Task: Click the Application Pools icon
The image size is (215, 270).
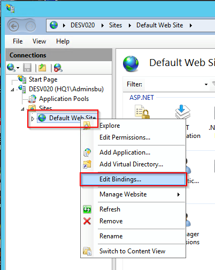Action: pos(33,99)
